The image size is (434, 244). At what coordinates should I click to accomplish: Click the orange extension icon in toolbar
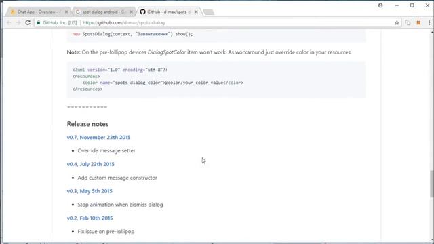pos(418,22)
